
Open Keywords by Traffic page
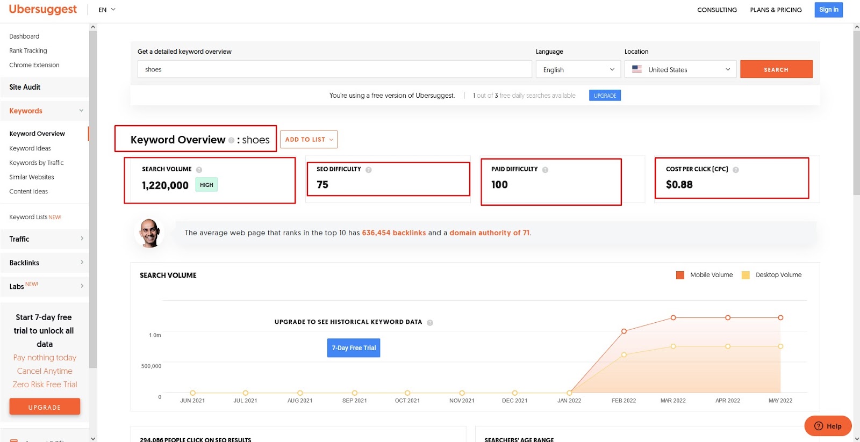37,163
